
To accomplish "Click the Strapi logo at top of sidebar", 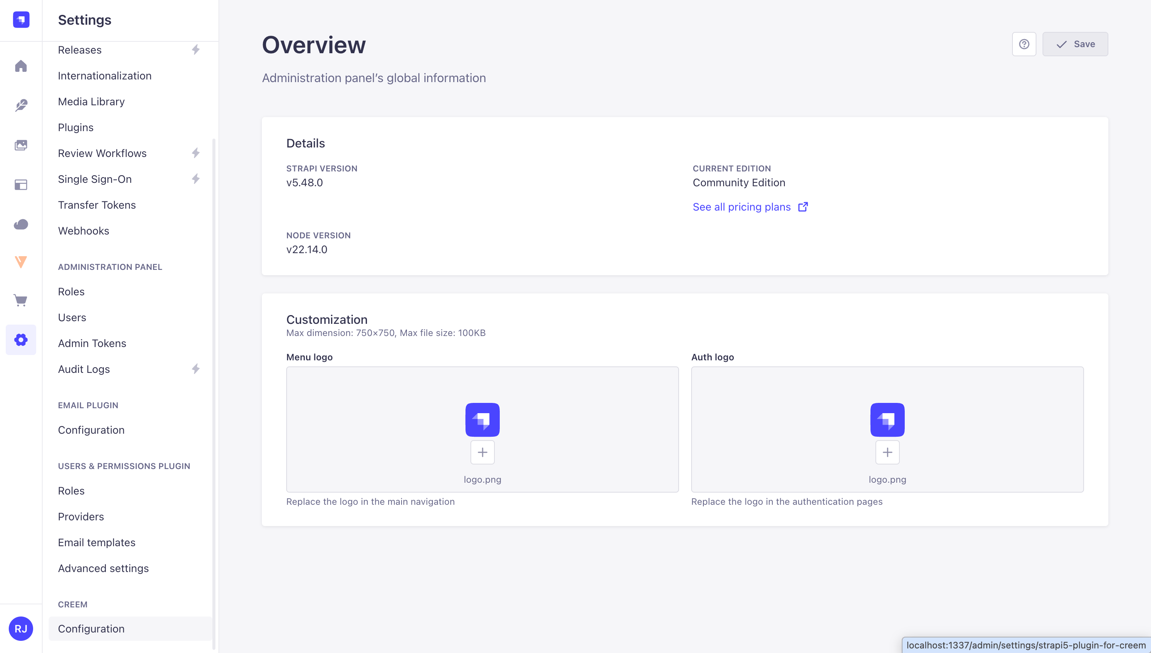I will click(x=21, y=20).
